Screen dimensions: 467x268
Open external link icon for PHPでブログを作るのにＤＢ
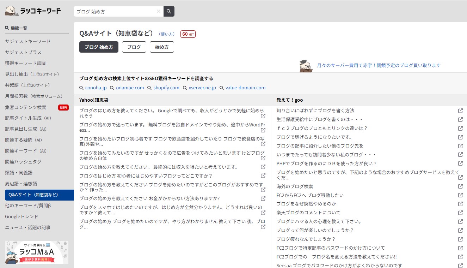click(x=460, y=163)
